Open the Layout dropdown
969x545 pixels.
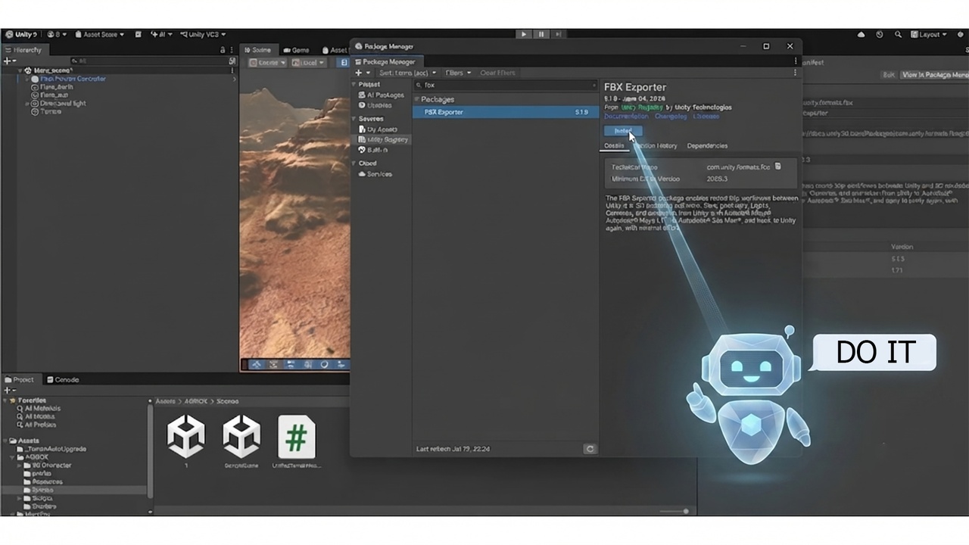pos(929,34)
